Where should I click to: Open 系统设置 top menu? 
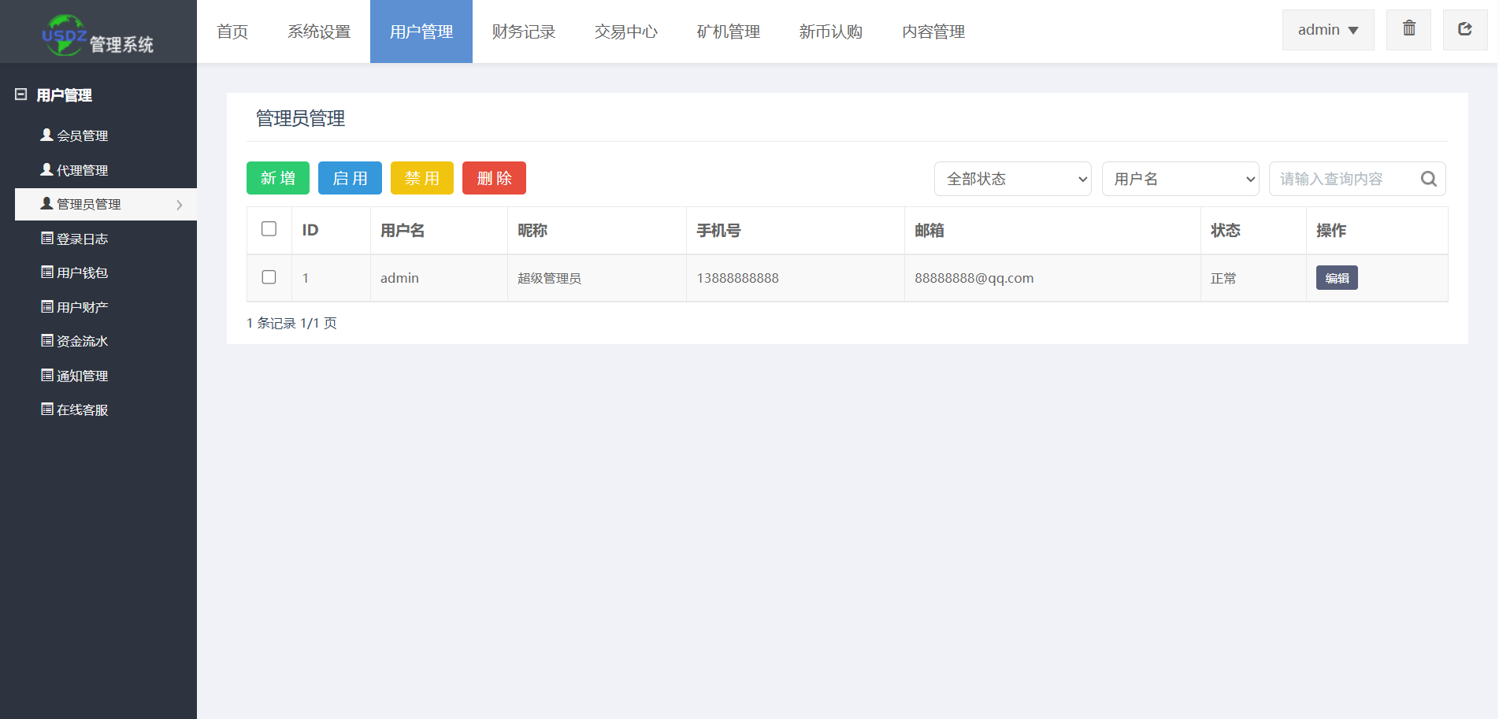click(x=319, y=32)
